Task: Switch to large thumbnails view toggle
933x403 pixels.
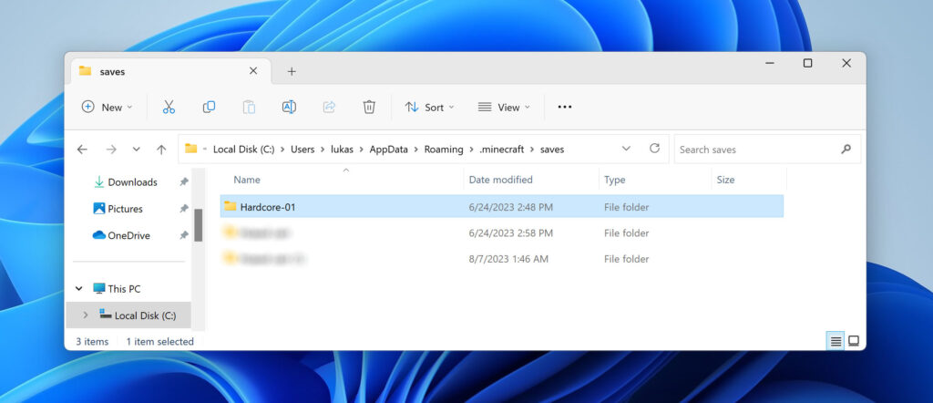Action: point(854,341)
